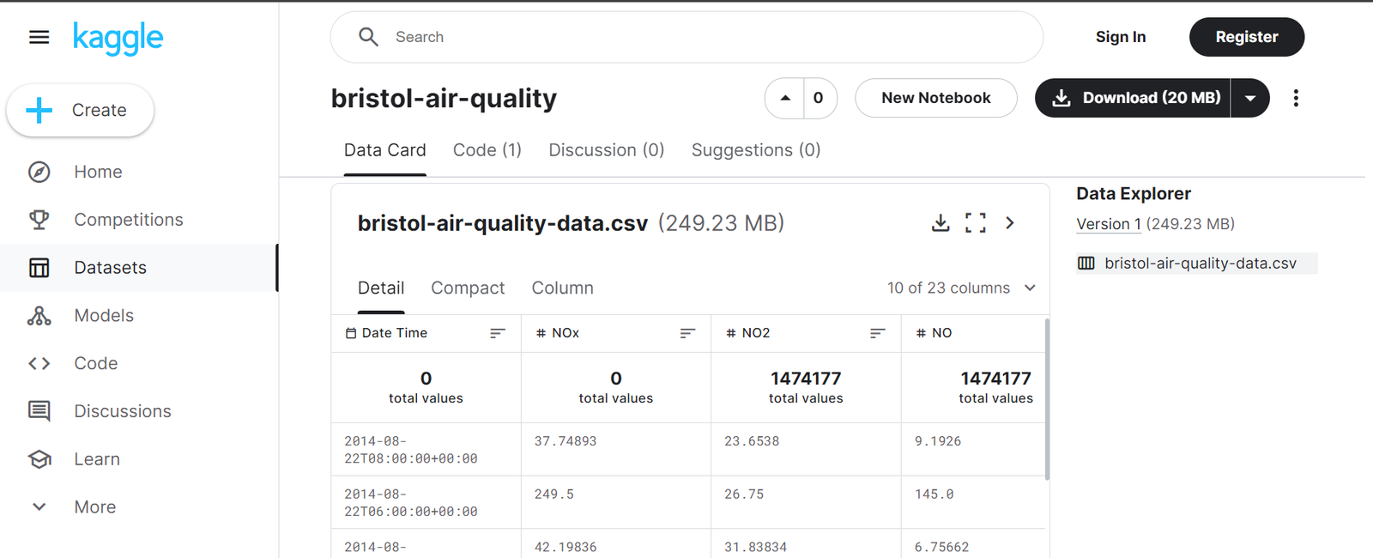Open the Version 1 link

click(x=1109, y=224)
